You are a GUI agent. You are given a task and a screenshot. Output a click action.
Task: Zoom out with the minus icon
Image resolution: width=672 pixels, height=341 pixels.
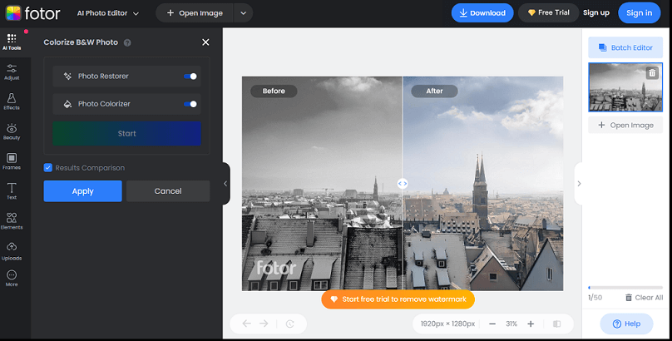[x=492, y=324]
